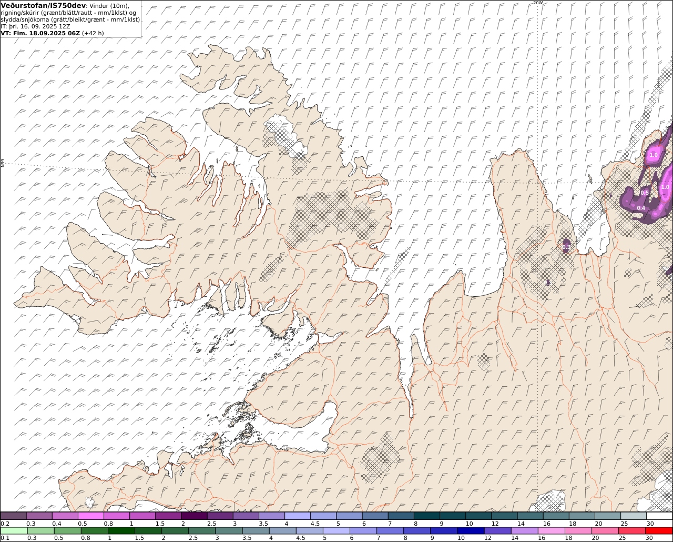Click the '0.3' precipitation contour label
673x542 pixels.
point(566,247)
